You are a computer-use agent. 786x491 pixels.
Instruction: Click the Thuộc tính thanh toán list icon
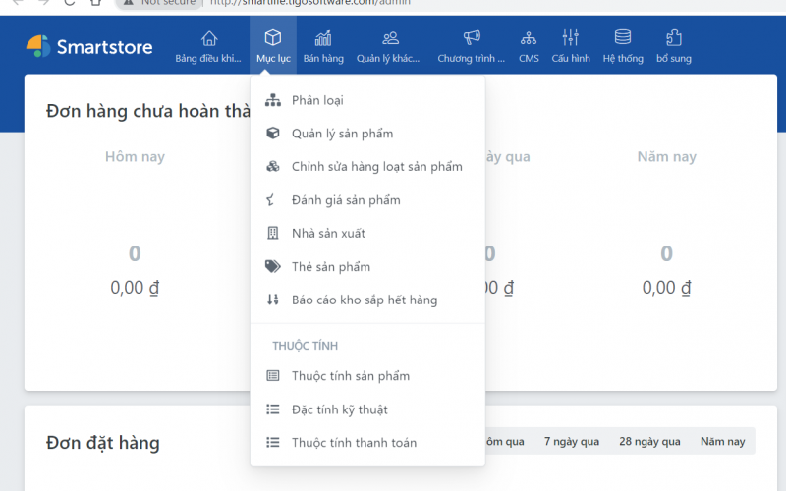pyautogui.click(x=273, y=443)
